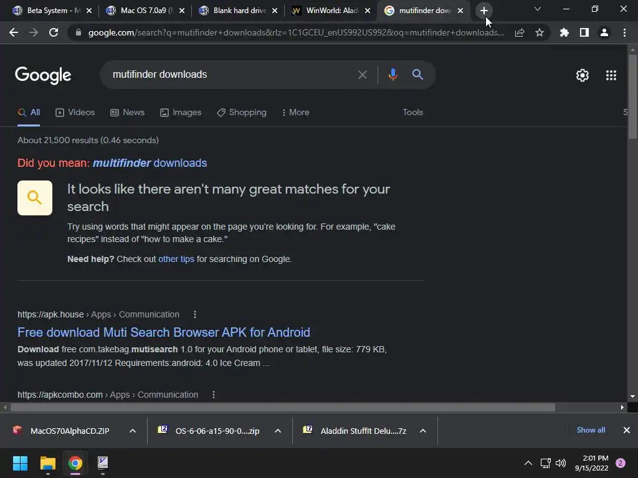The width and height of the screenshot is (638, 478).
Task: Submit search with magnifier icon
Action: (x=417, y=75)
